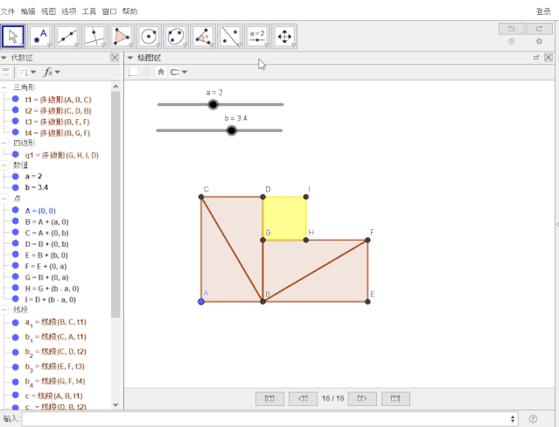Toggle visibility of number a = 2
559x427 pixels.
pyautogui.click(x=16, y=176)
